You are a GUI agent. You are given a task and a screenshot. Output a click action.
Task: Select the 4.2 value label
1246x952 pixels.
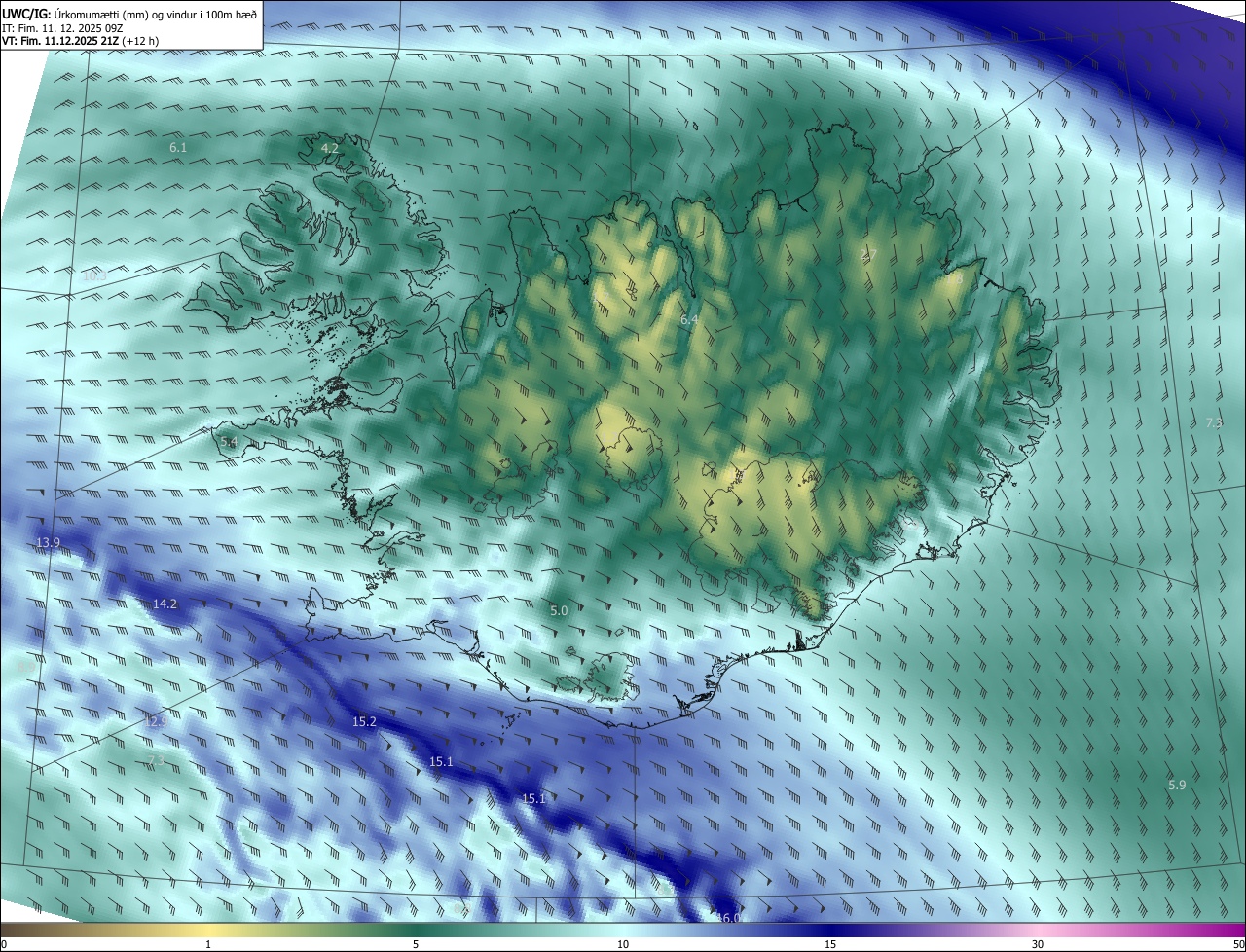pyautogui.click(x=330, y=149)
